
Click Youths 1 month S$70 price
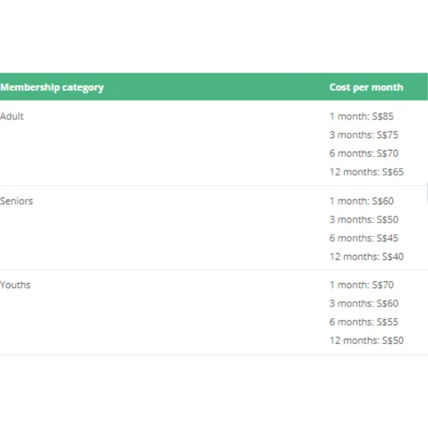coord(361,285)
